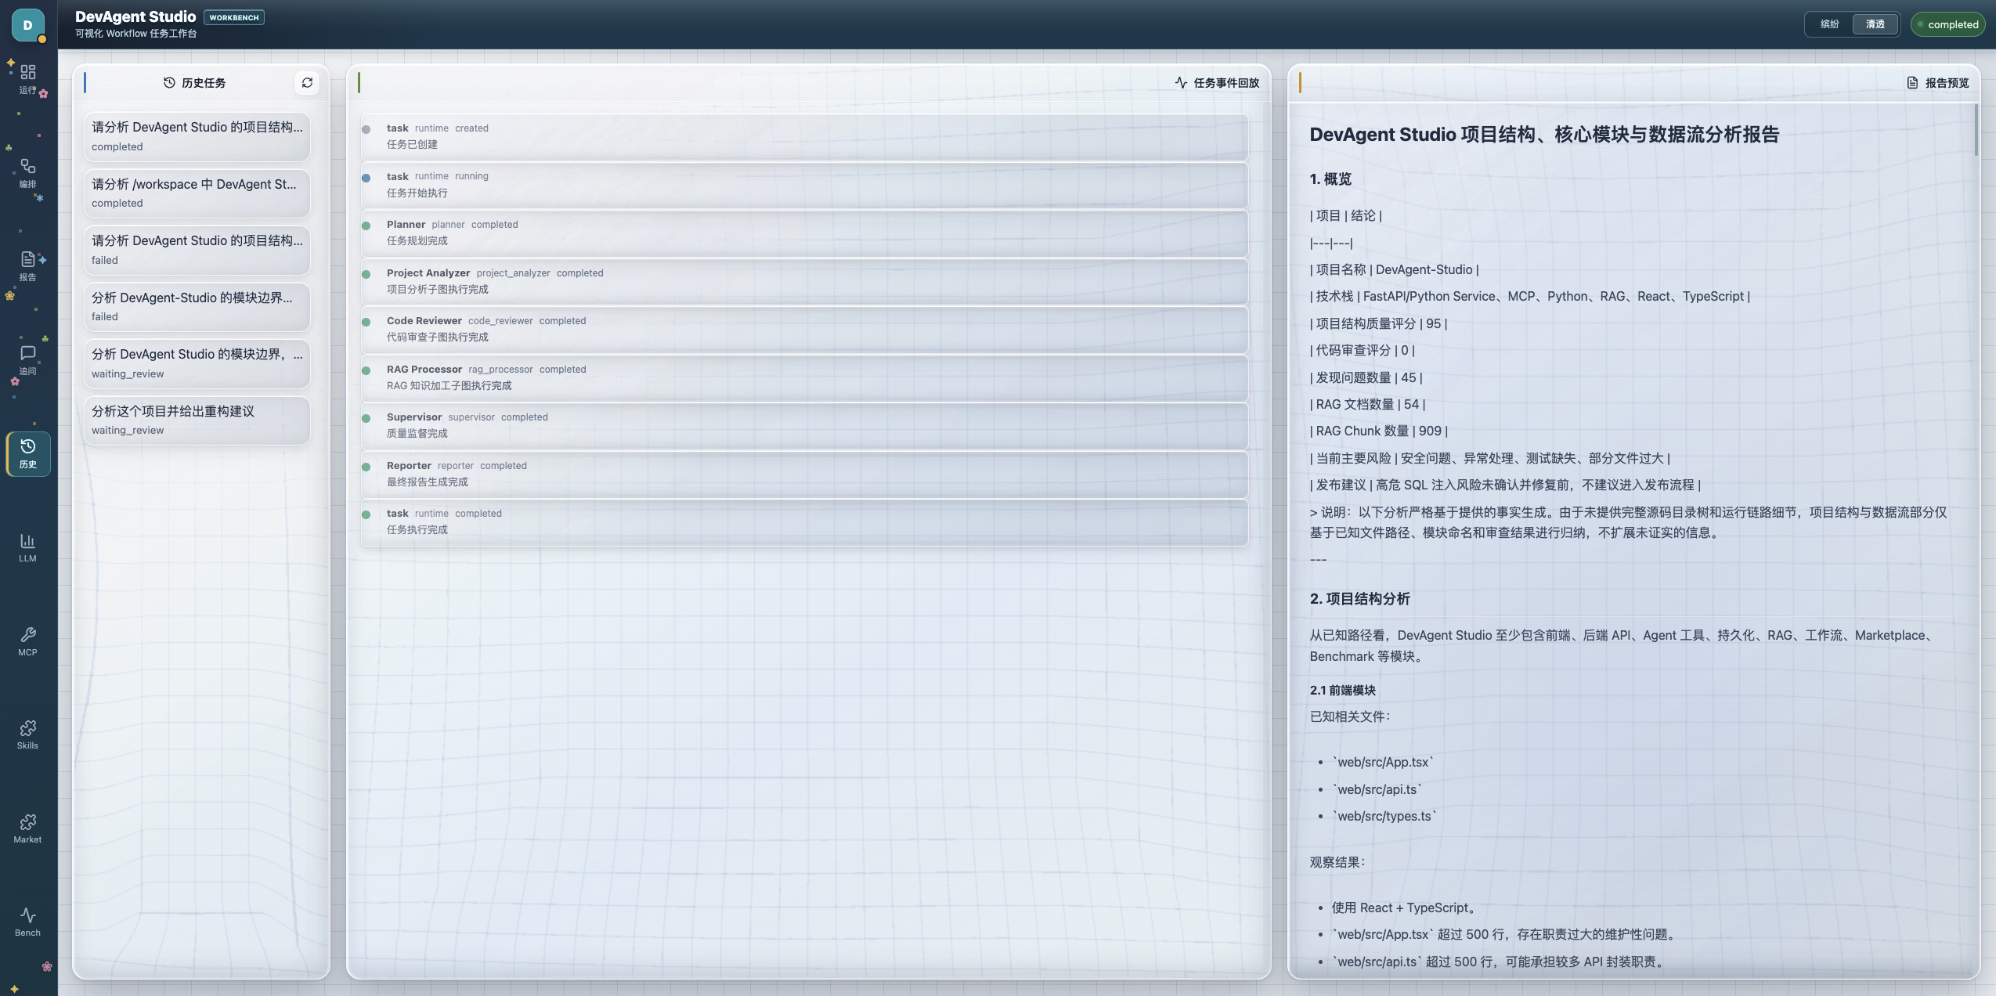Click the WORKBENCH badge
1996x996 pixels.
(x=234, y=17)
